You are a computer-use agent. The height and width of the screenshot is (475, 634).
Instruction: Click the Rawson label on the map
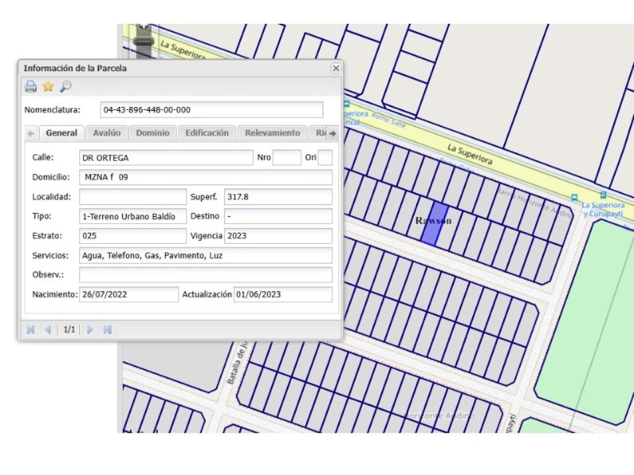pos(433,221)
